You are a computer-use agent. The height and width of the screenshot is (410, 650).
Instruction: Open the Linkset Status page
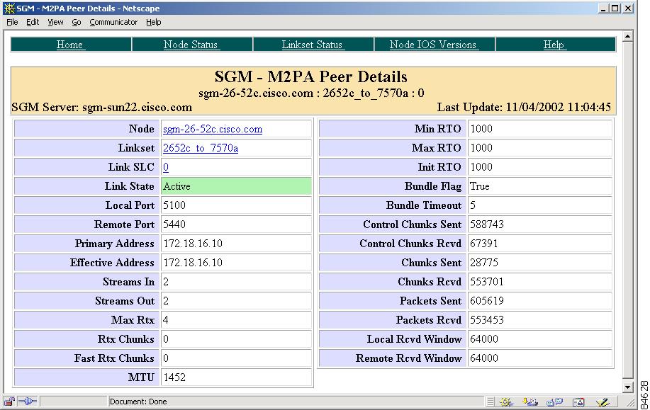click(x=312, y=45)
